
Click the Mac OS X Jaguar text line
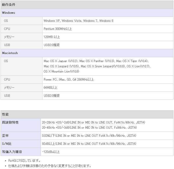(x=96, y=61)
